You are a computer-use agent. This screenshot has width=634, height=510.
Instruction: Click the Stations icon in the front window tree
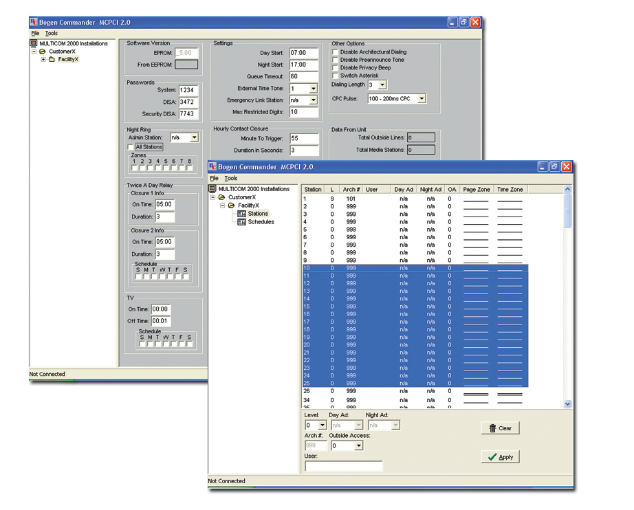[241, 214]
